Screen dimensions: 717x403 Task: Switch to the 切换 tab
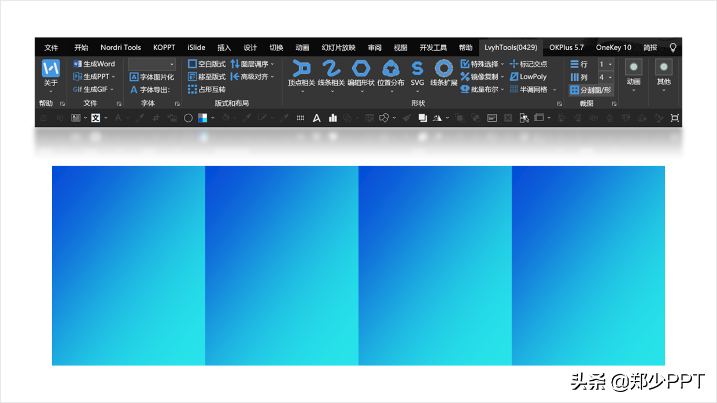276,47
